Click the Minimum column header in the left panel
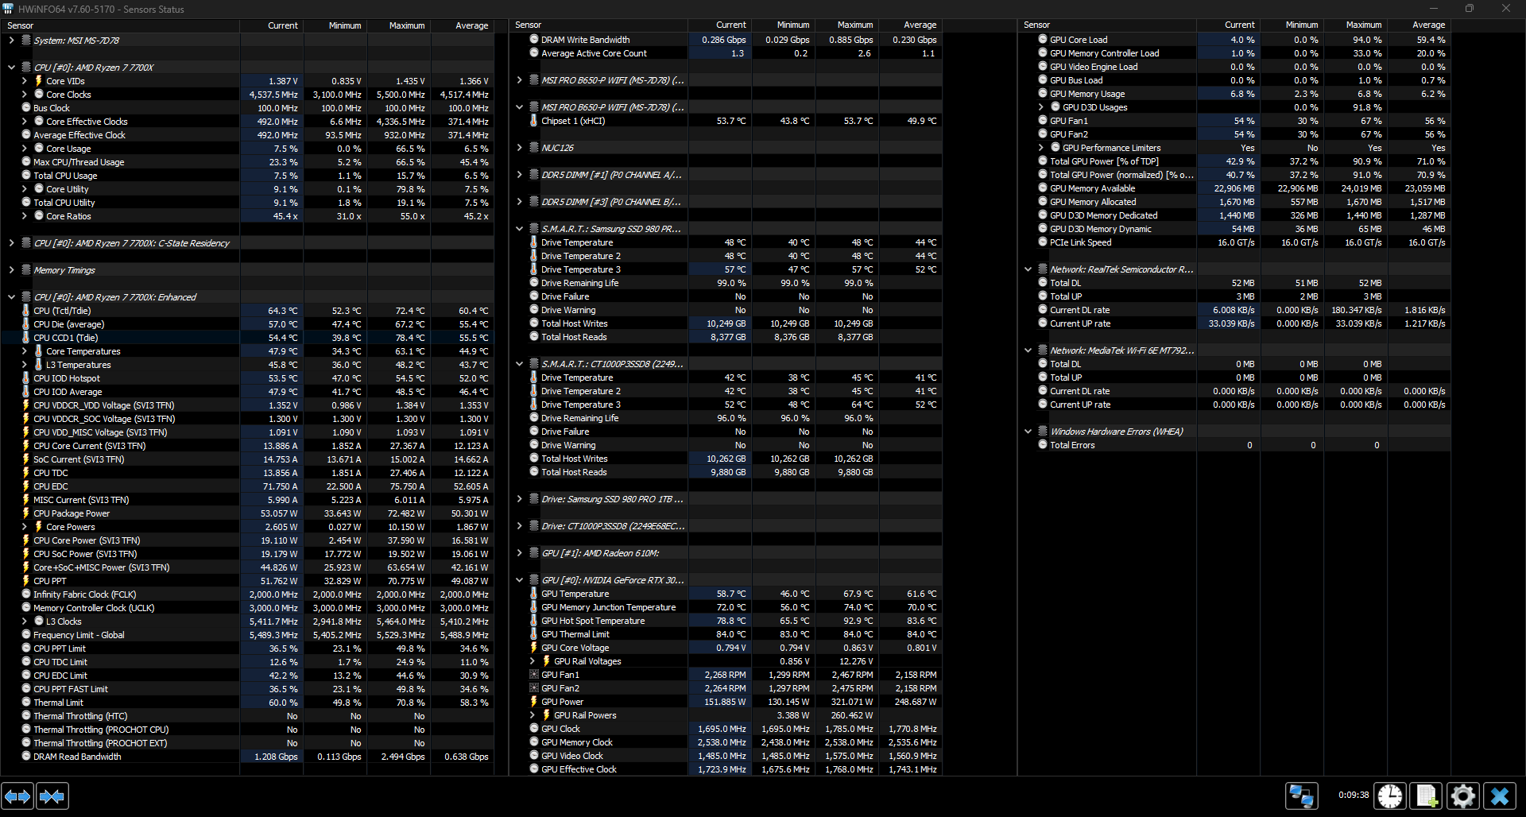 click(335, 25)
